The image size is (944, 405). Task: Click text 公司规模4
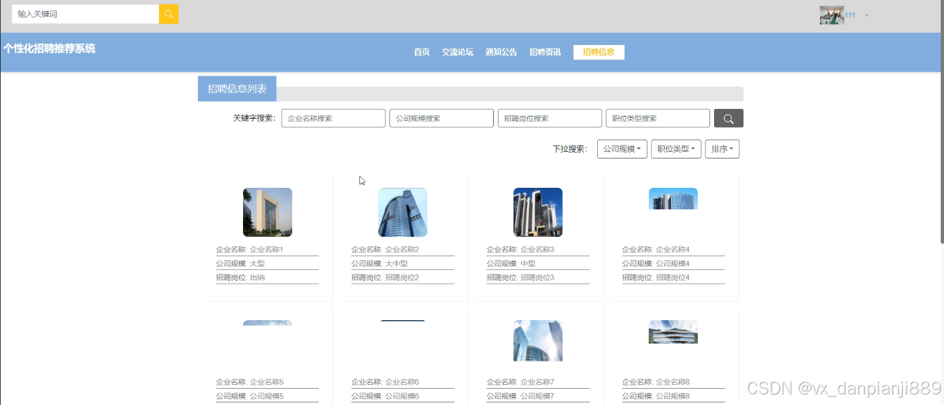point(673,264)
